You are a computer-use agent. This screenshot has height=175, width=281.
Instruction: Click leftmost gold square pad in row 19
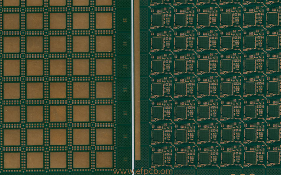click(x=12, y=21)
